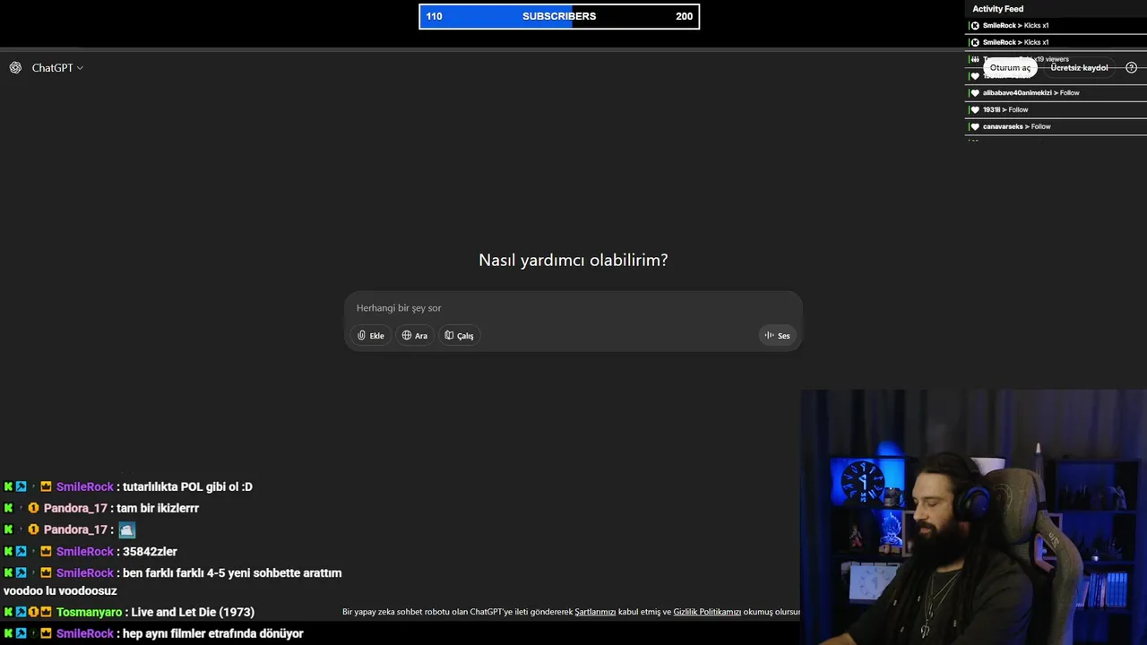The height and width of the screenshot is (645, 1147).
Task: Click heart icon beside alibabave40animekizi
Action: click(975, 93)
